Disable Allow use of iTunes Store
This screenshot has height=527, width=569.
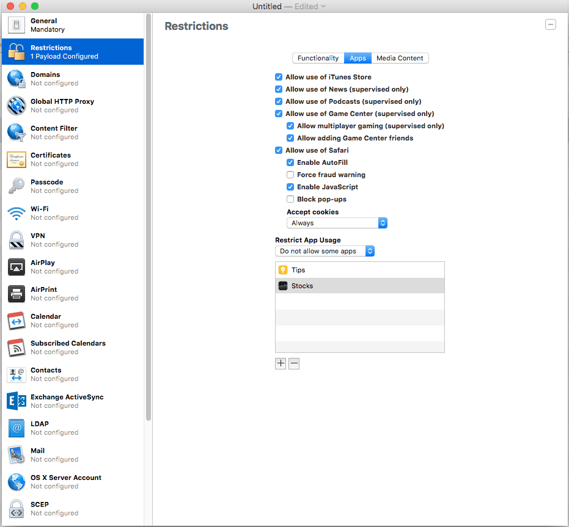coord(279,77)
